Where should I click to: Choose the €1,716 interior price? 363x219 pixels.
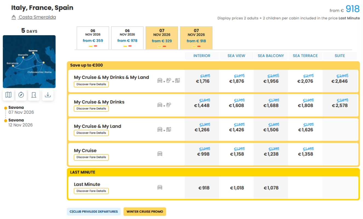203,81
